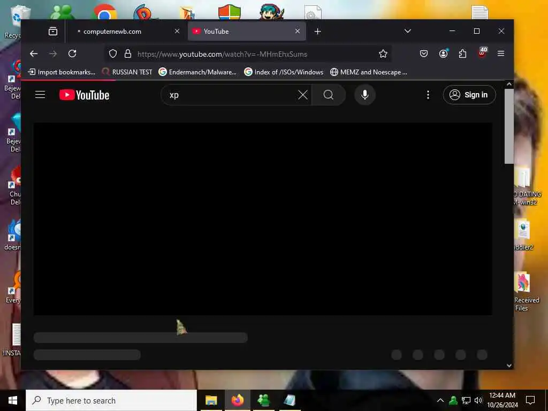
Task: Open YouTube guide sidebar menu
Action: coord(40,95)
